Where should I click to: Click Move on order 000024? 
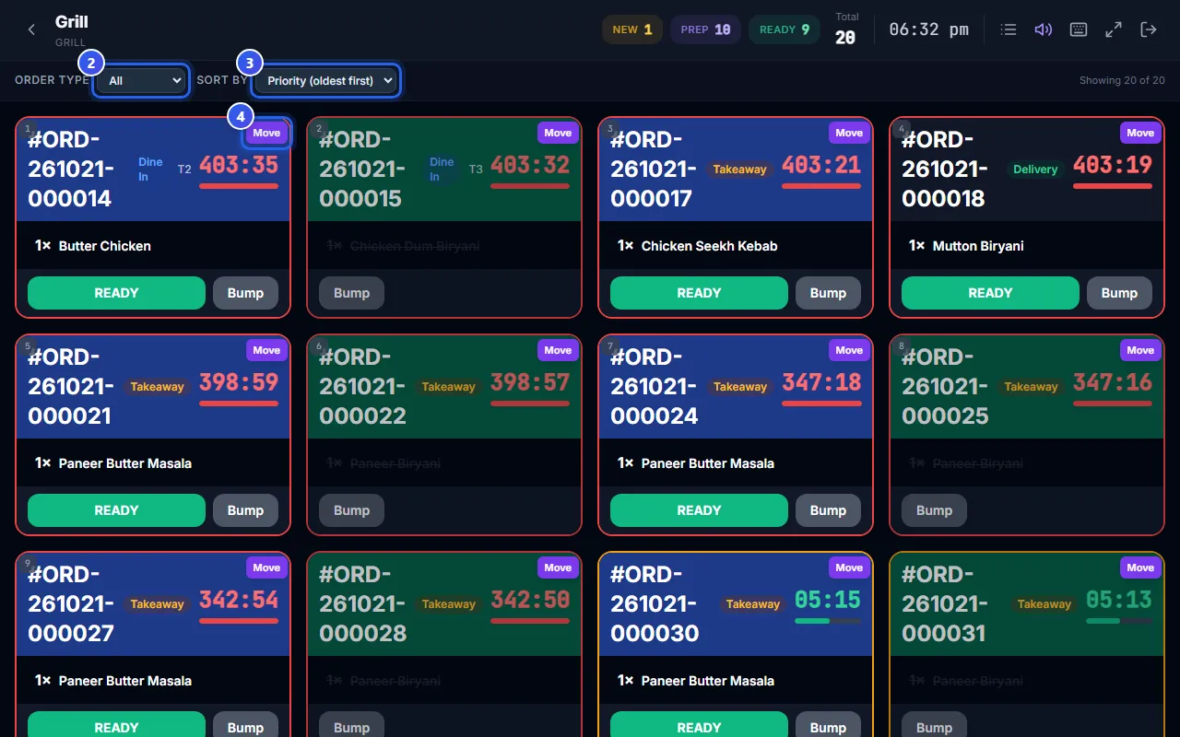point(849,350)
